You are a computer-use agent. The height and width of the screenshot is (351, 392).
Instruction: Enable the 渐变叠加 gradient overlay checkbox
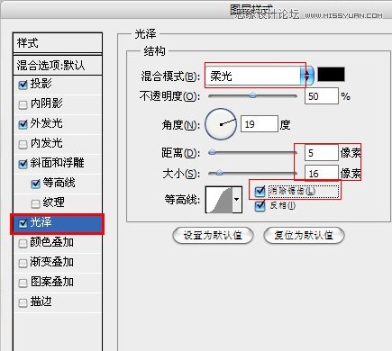point(23,263)
